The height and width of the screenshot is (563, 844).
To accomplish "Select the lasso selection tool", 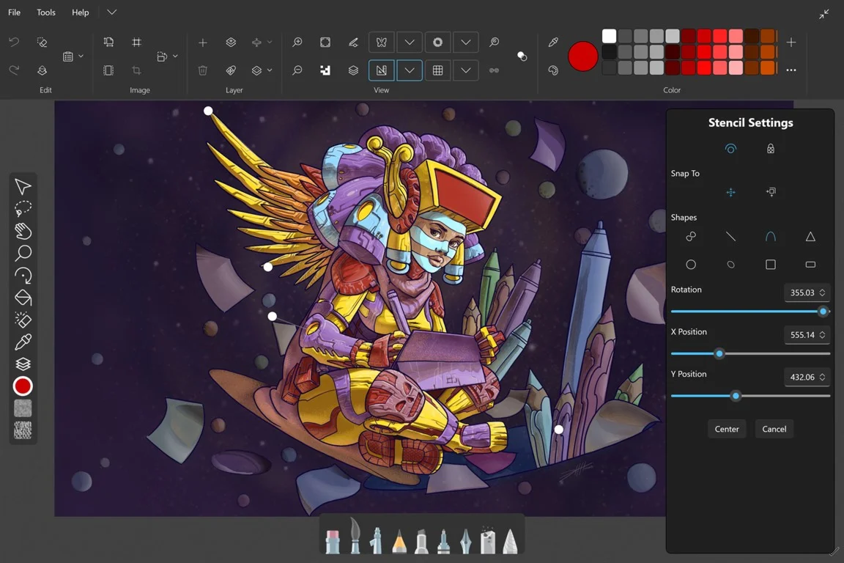I will (23, 209).
